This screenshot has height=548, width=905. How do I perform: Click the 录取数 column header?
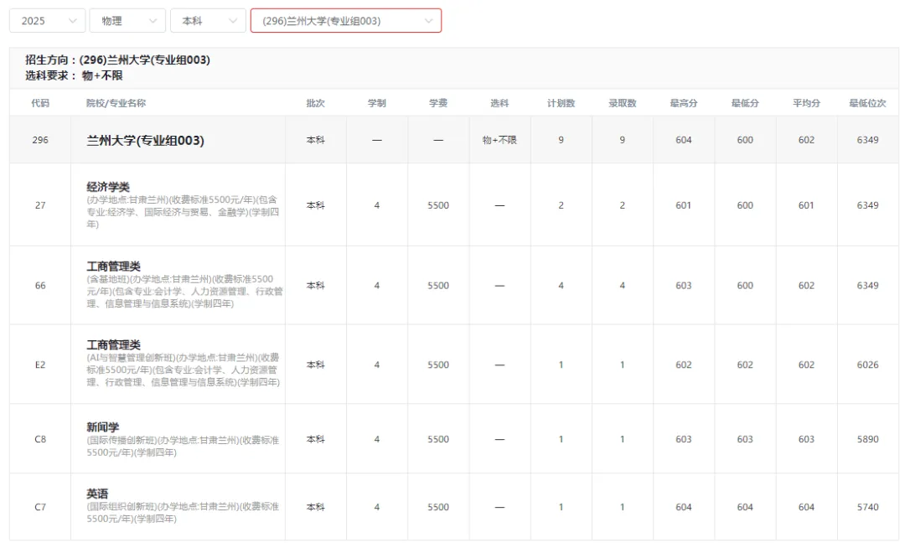tap(622, 103)
